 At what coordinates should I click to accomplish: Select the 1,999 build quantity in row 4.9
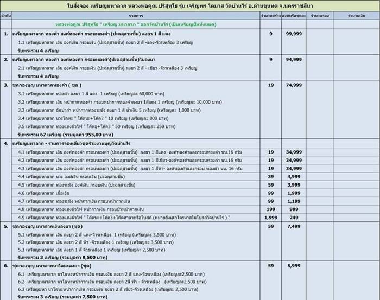tap(270, 218)
